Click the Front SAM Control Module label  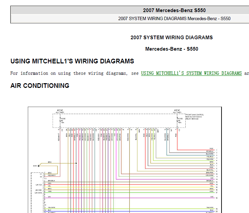195,117
